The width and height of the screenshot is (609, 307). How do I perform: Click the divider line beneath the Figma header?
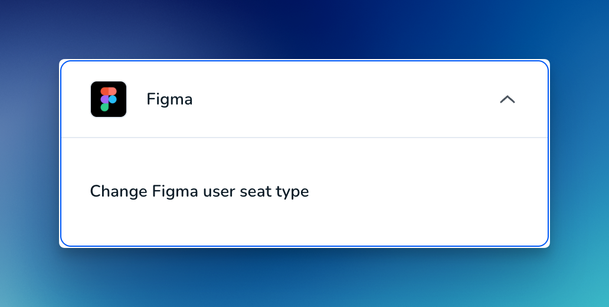304,138
